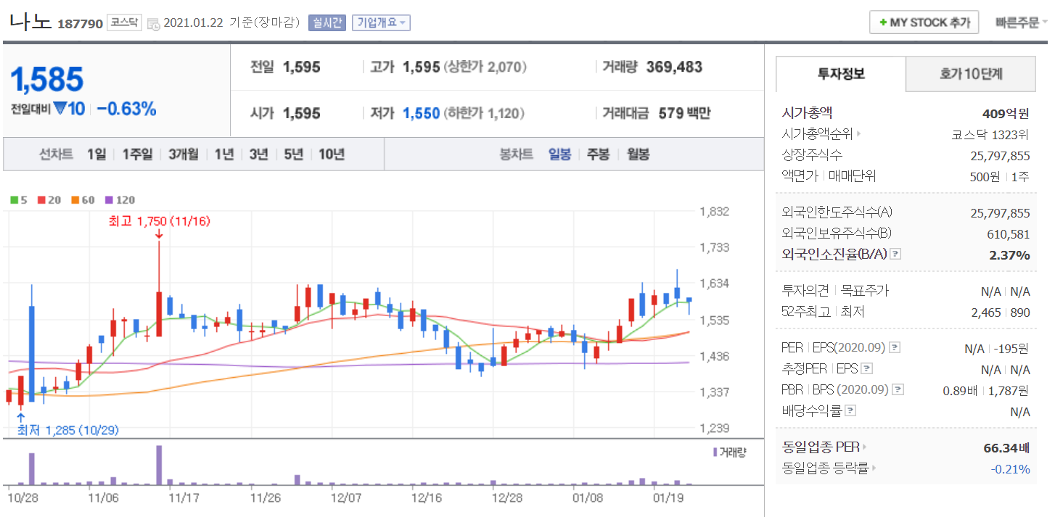Expand the 시가총액순위 arrow link
Screen dimensions: 1055x517
[859, 134]
